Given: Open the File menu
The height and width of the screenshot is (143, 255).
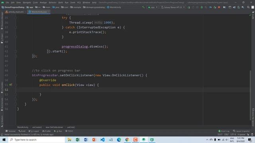Looking at the screenshot, I should pyautogui.click(x=7, y=2).
